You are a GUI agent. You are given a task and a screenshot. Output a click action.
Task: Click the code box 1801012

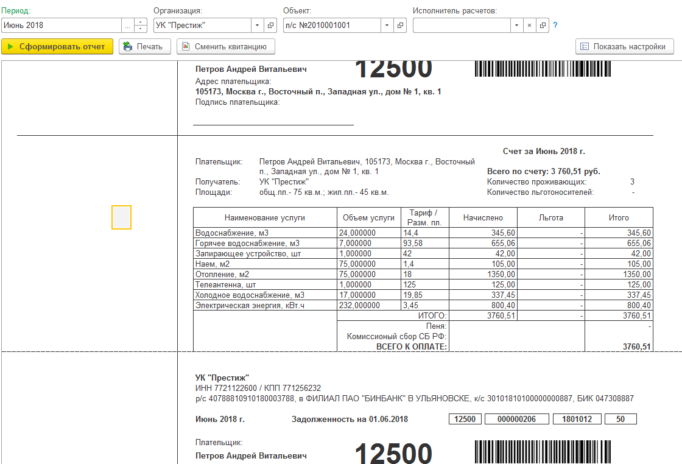pyautogui.click(x=577, y=419)
